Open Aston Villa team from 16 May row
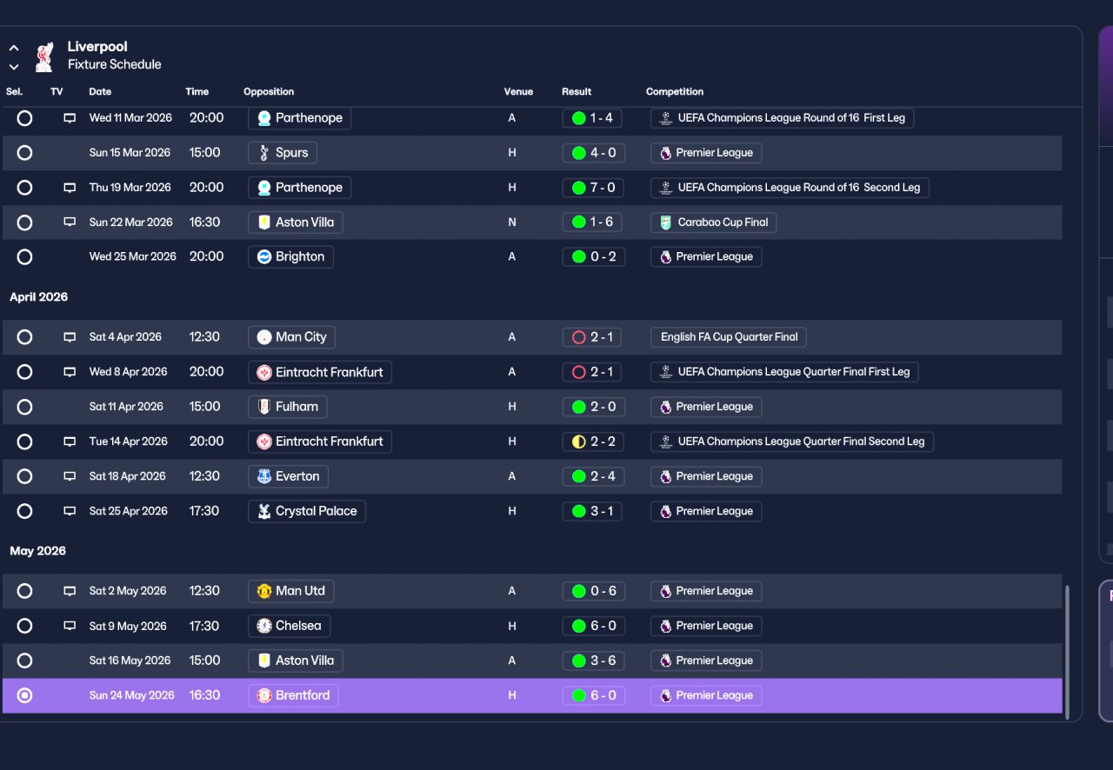1113x770 pixels. click(296, 660)
